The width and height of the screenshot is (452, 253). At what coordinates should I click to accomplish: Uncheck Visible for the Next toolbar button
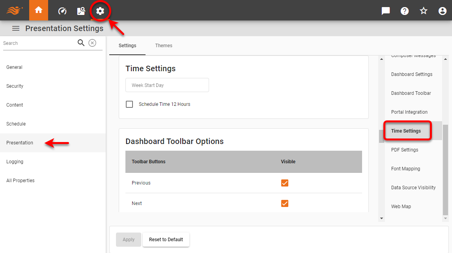pyautogui.click(x=285, y=203)
